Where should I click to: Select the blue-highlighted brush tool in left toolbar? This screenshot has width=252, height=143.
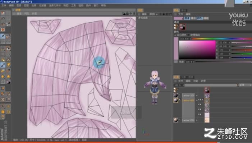coord(3,65)
